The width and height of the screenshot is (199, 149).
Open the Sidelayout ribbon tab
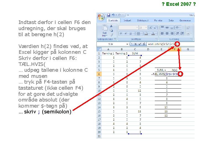click(x=143, y=20)
